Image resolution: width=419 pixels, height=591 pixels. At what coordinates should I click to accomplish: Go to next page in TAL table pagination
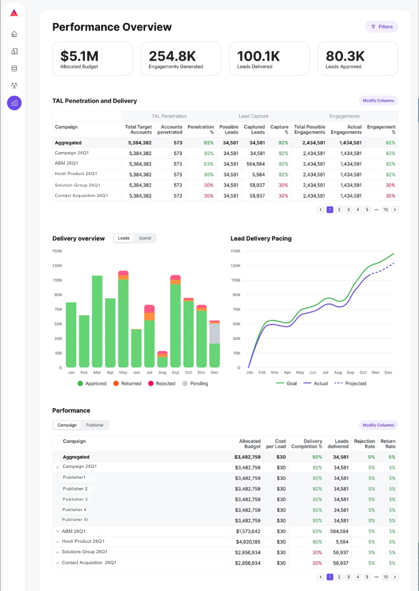(395, 210)
